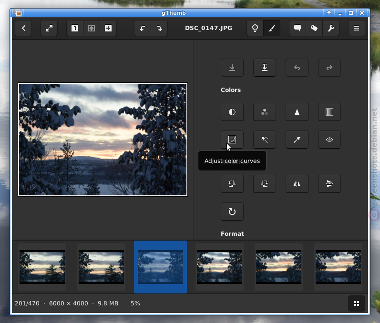Click the 6000 × 4000 dimensions text
The image size is (380, 323).
[x=69, y=303]
